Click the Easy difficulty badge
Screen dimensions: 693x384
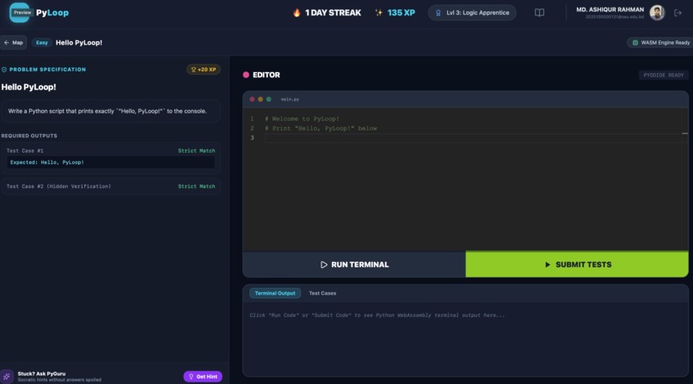41,42
